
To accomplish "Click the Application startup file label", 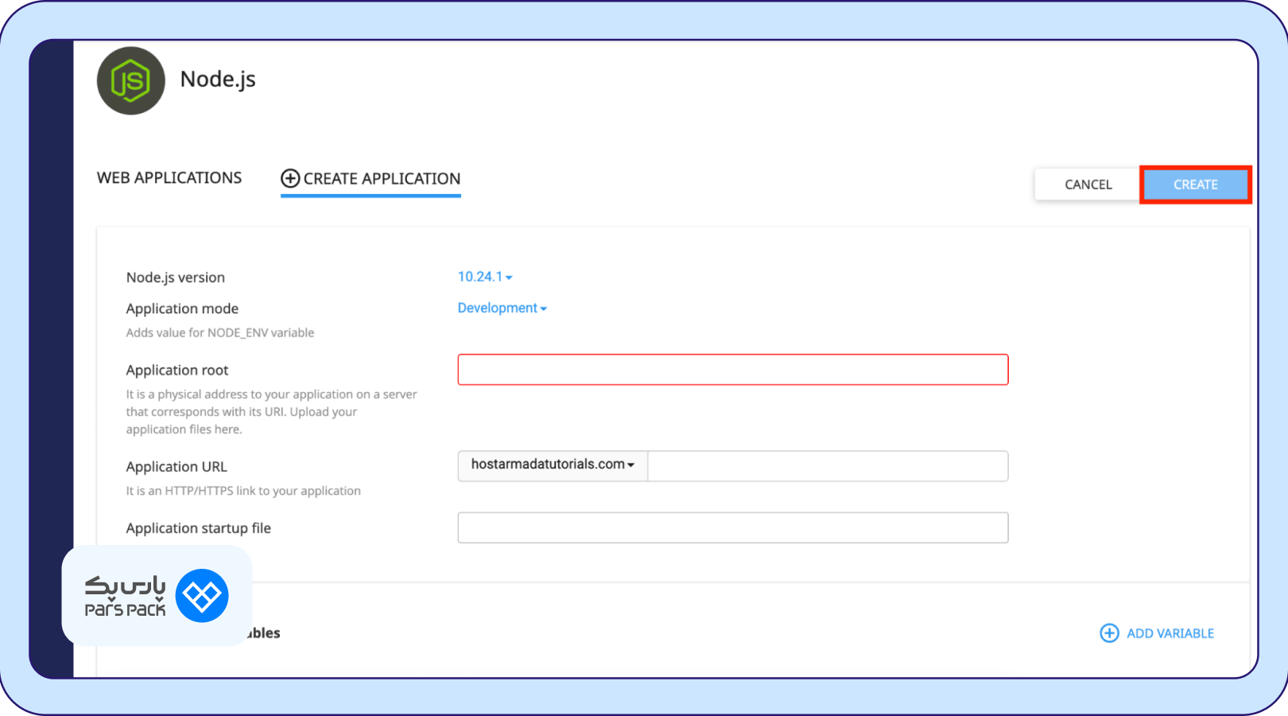I will click(198, 528).
